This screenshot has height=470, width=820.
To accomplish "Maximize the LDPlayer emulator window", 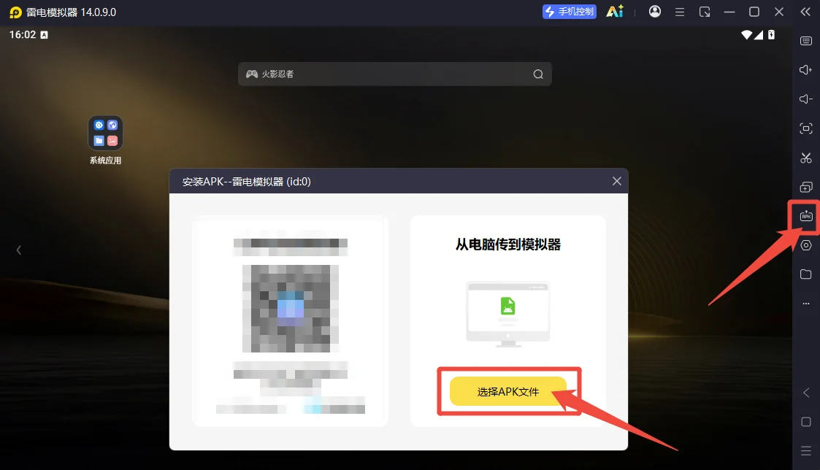I will (754, 12).
